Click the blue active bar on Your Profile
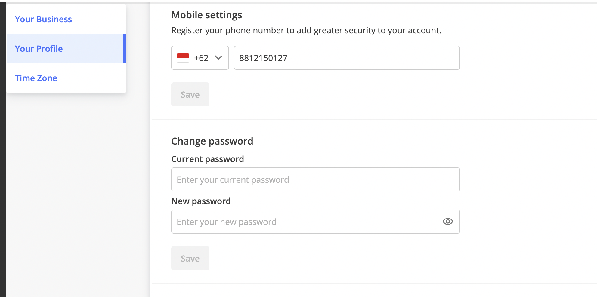The width and height of the screenshot is (597, 297). 124,48
